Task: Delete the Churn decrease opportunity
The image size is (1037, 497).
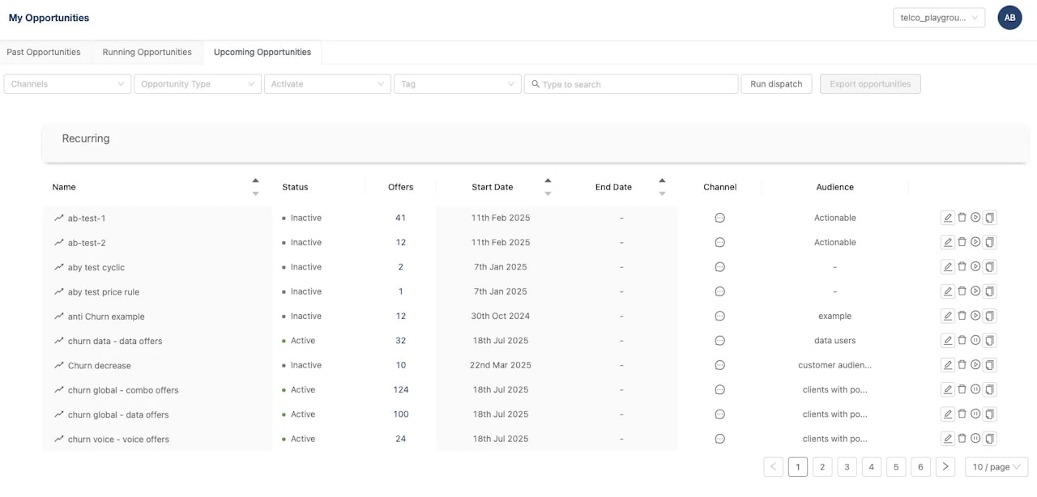Action: tap(962, 365)
